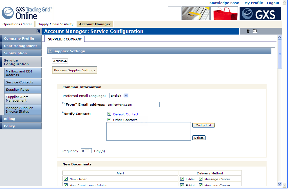Screen dimensions: 288x189
Task: Select the SUPPLIER COMPANY tab
Action: [x=64, y=39]
